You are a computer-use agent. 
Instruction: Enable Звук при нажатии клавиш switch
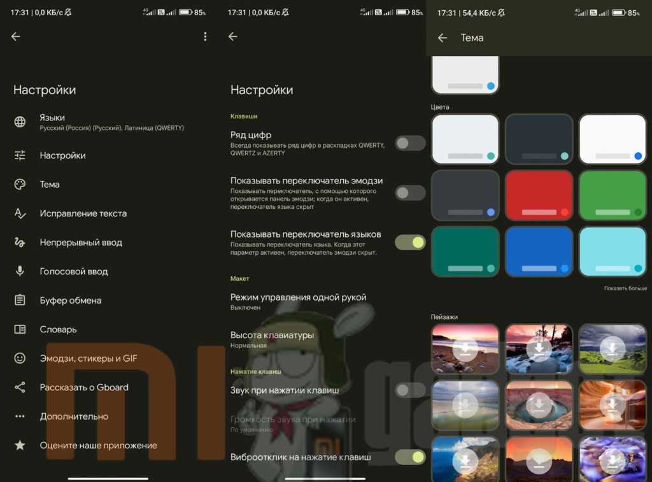tap(409, 390)
